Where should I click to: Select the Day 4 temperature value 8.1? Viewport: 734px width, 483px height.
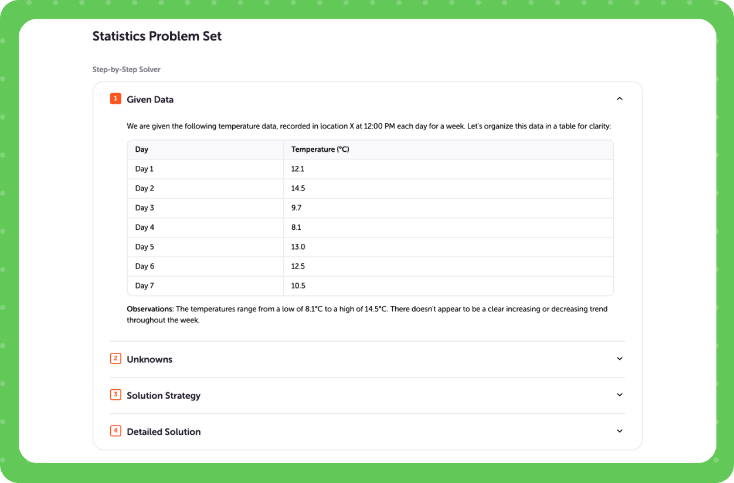click(x=297, y=227)
